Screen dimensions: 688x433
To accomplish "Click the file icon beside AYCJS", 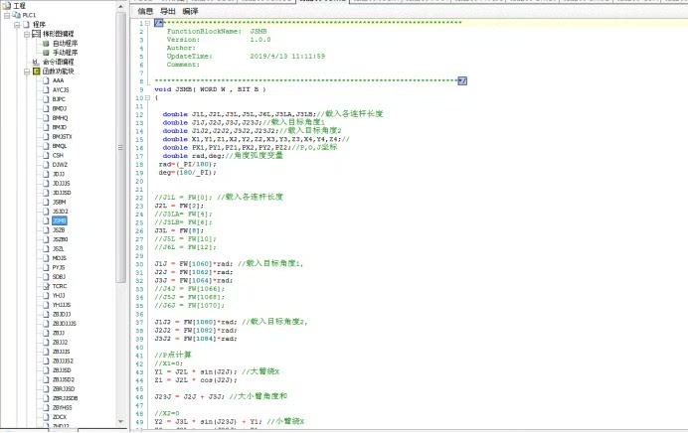I will point(46,89).
